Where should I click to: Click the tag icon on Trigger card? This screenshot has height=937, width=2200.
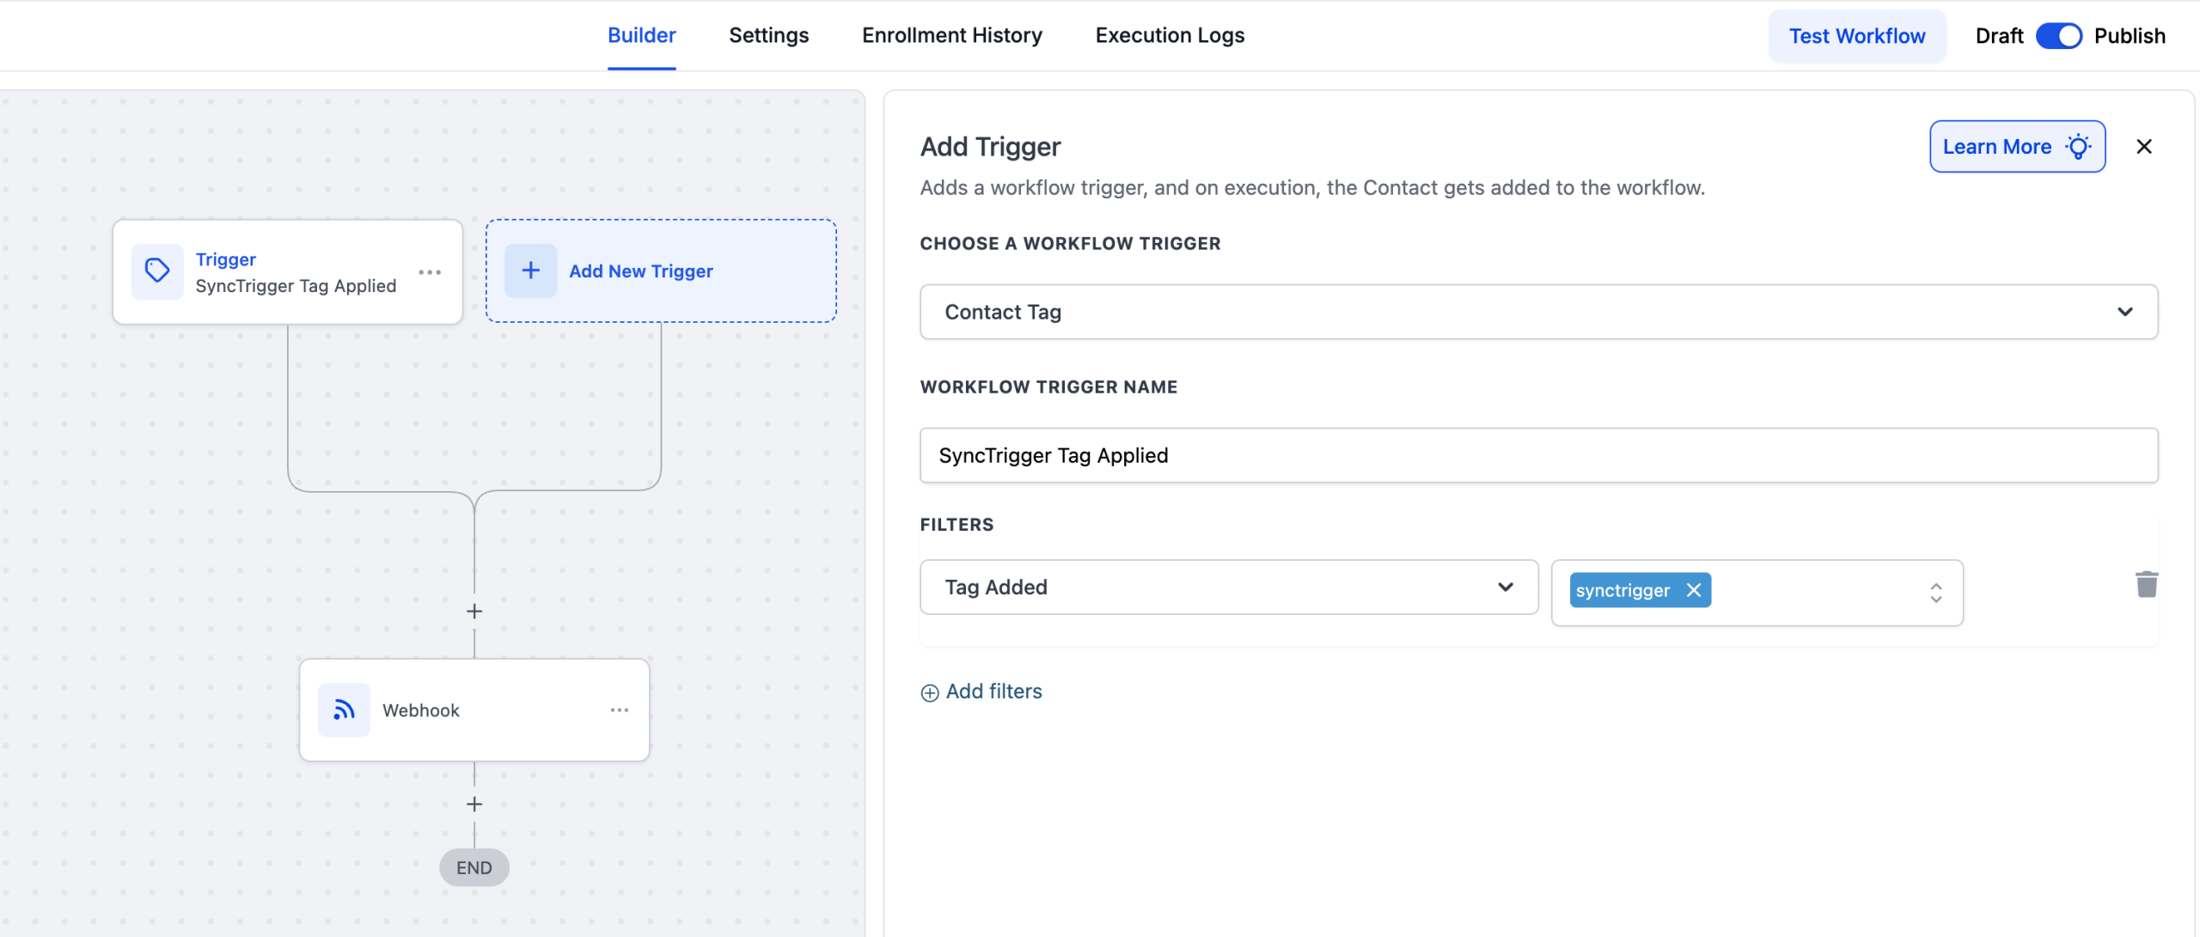(157, 271)
